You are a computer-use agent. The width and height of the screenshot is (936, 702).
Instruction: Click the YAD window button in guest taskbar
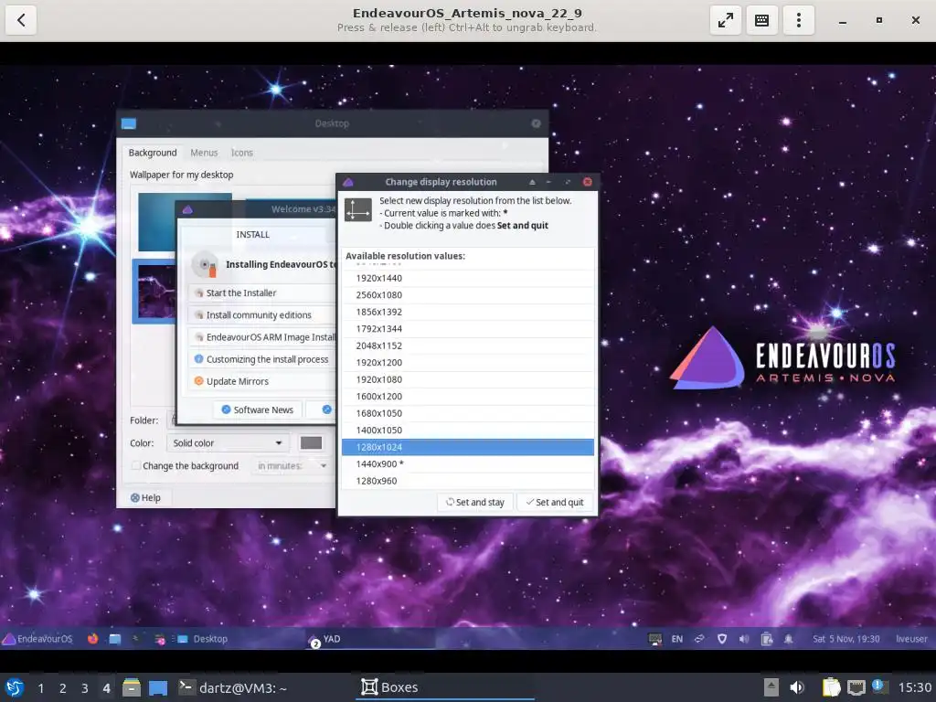[x=370, y=639]
